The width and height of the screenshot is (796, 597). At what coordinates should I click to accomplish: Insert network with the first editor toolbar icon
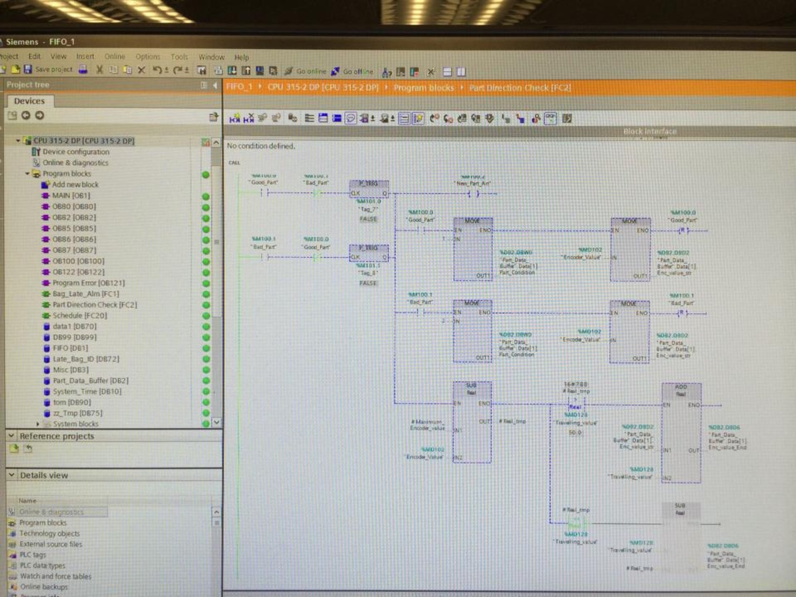click(x=235, y=118)
